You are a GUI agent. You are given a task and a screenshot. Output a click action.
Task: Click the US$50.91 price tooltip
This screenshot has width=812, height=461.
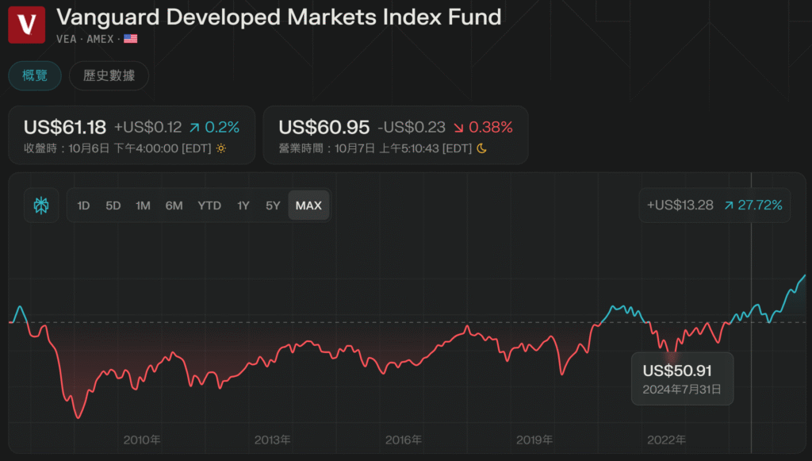[682, 378]
